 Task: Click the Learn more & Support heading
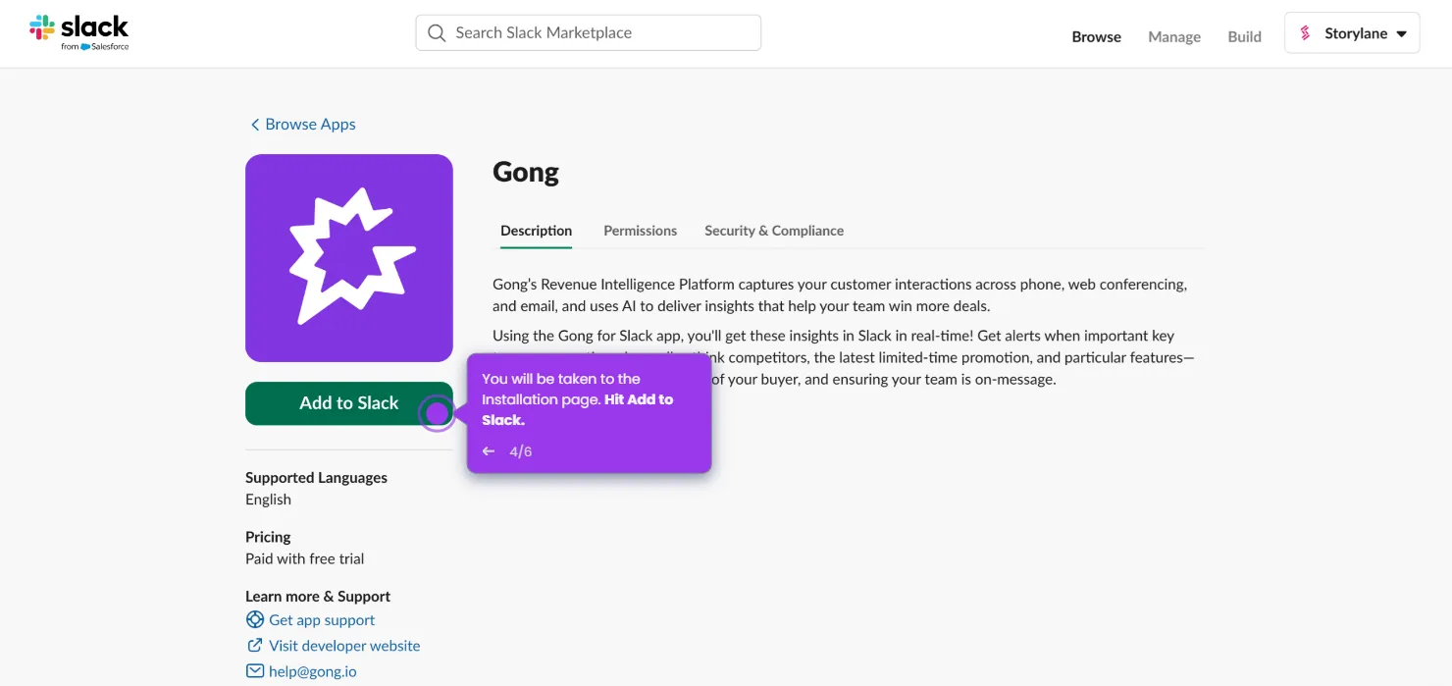318,596
